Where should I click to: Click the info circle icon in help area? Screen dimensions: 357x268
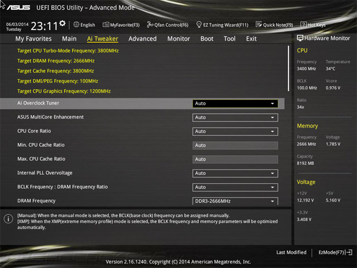point(8,219)
